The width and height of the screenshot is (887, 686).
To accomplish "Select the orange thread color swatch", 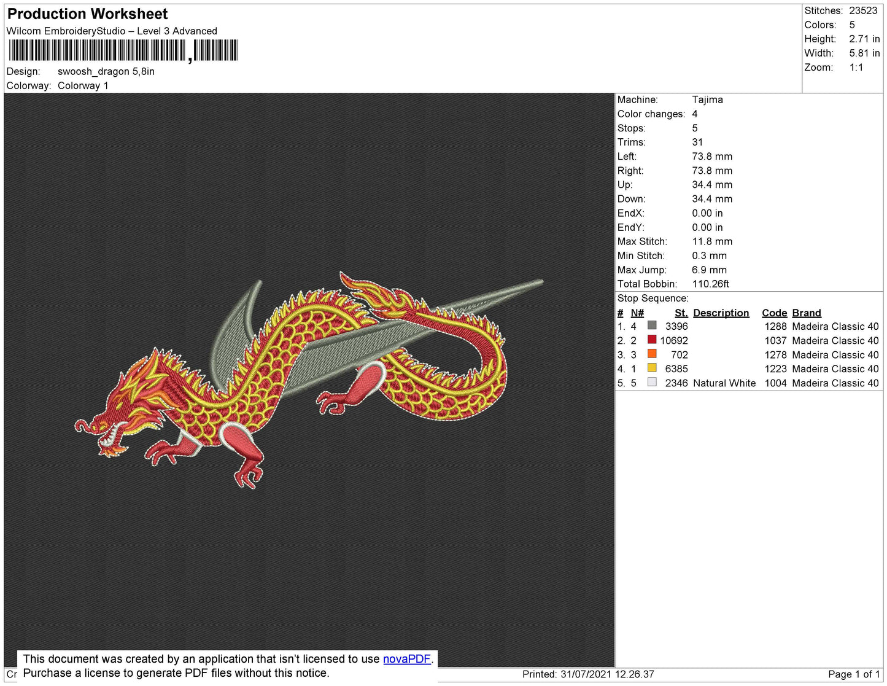I will click(652, 354).
